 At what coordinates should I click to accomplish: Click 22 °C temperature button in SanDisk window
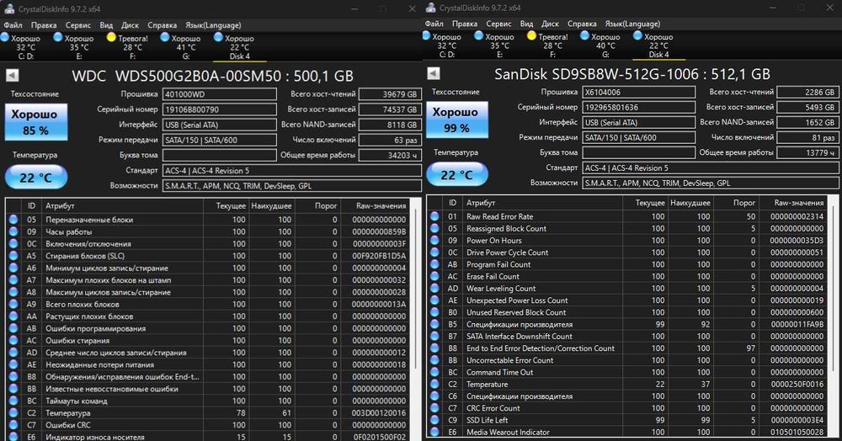[x=457, y=175]
